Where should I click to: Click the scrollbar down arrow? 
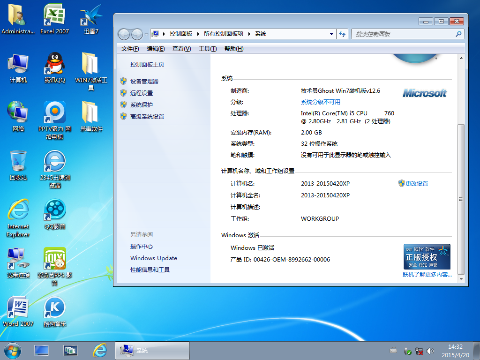point(461,279)
